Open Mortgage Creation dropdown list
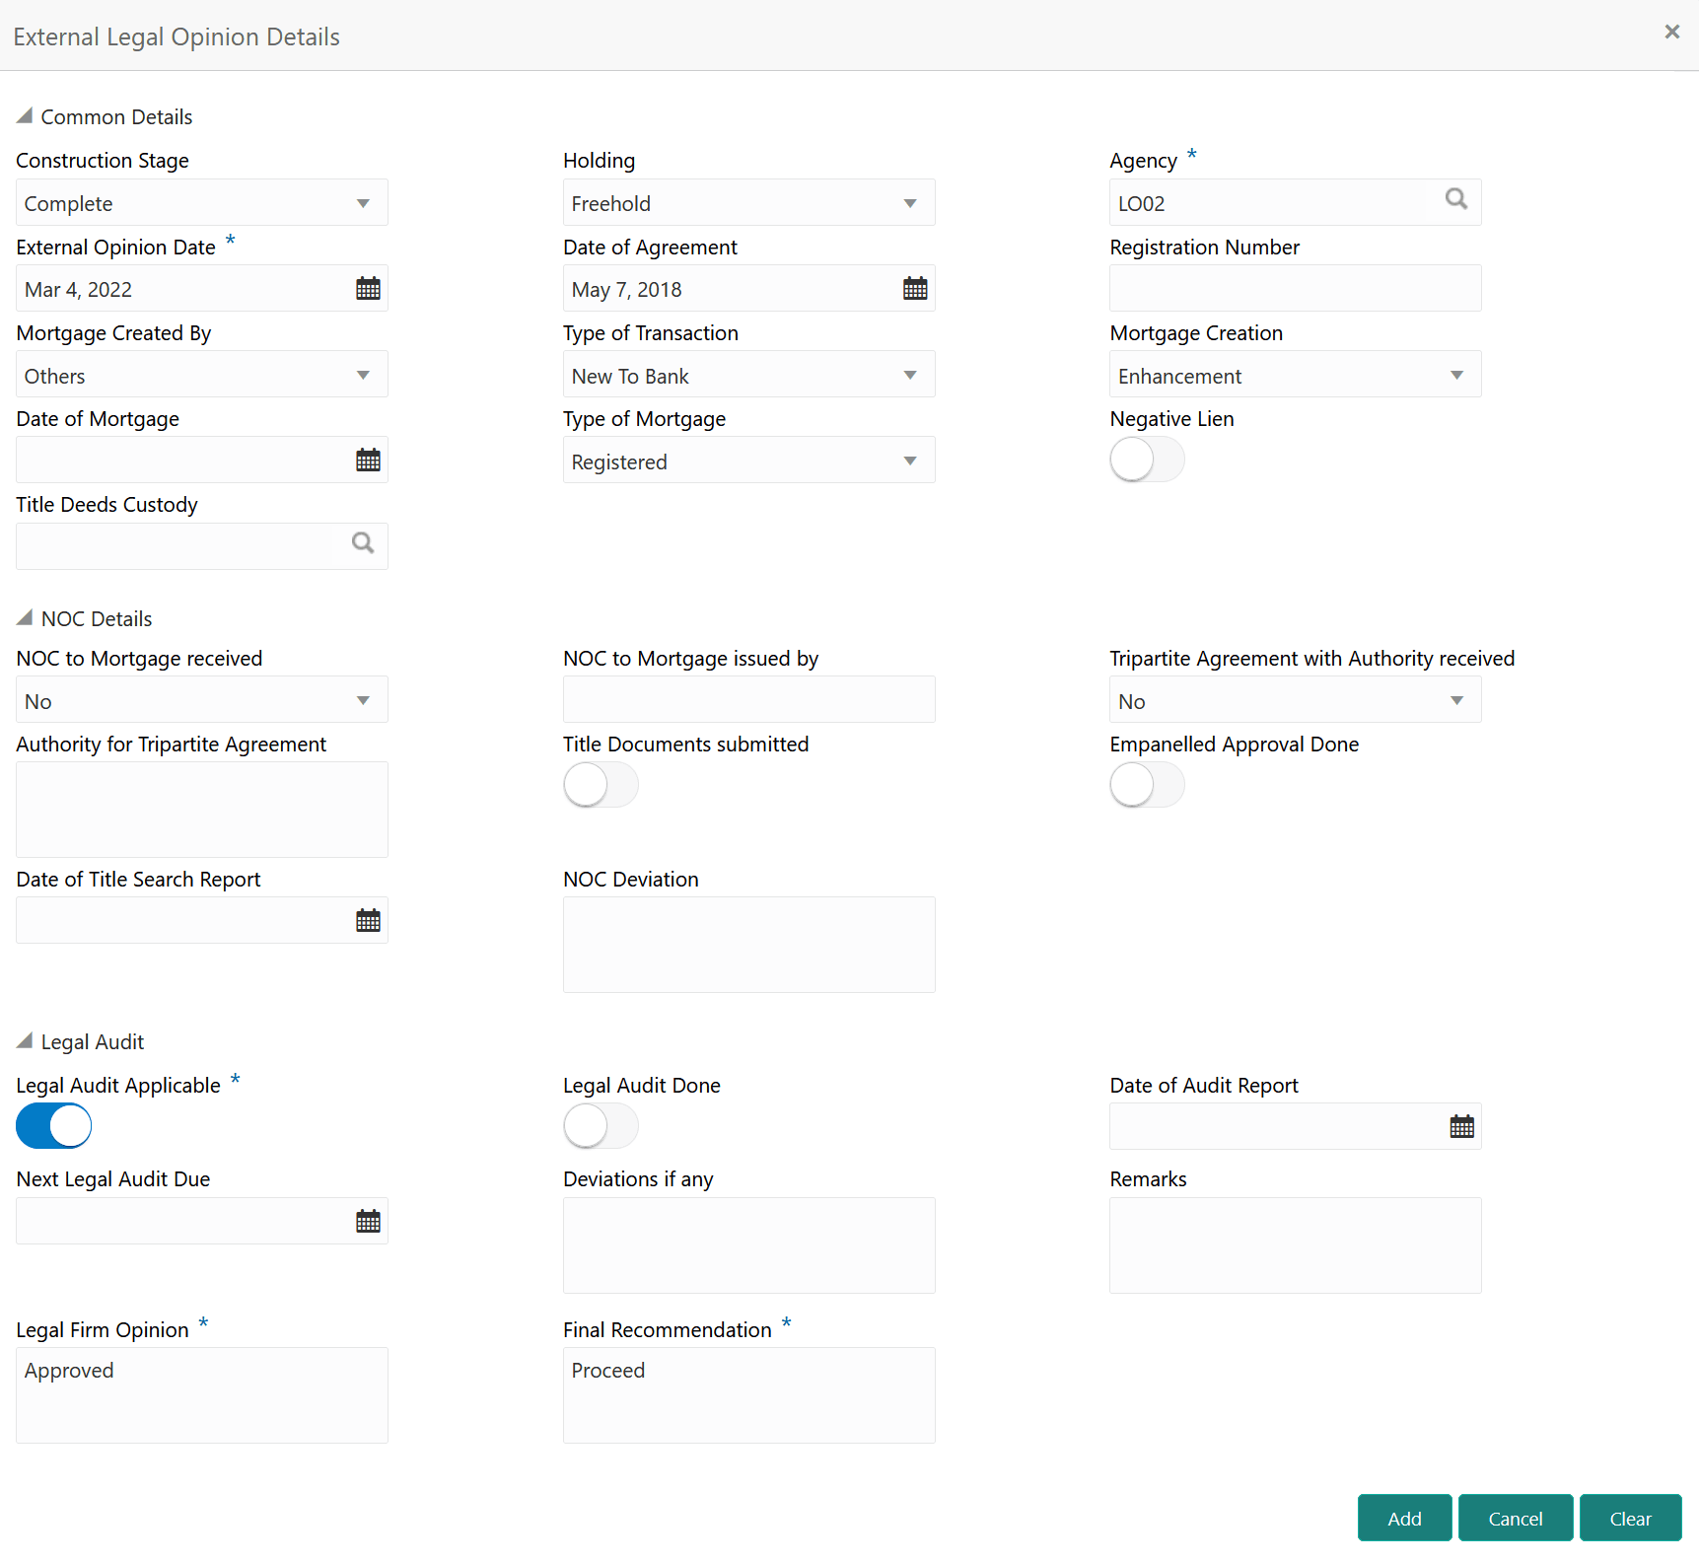This screenshot has width=1699, height=1562. coord(1295,376)
